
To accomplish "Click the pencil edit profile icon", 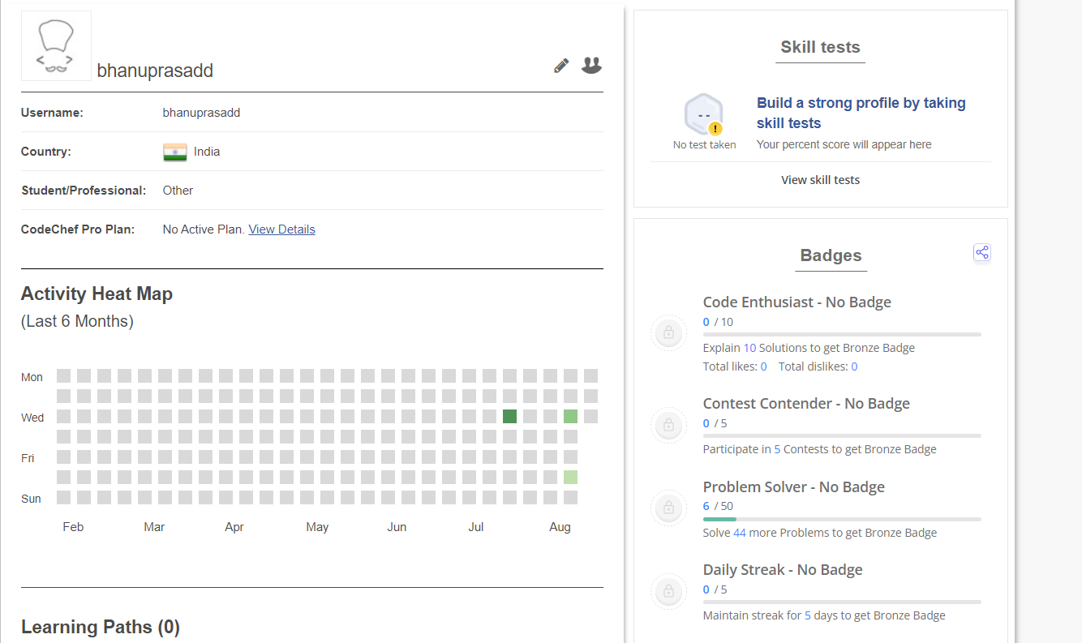I will point(561,66).
